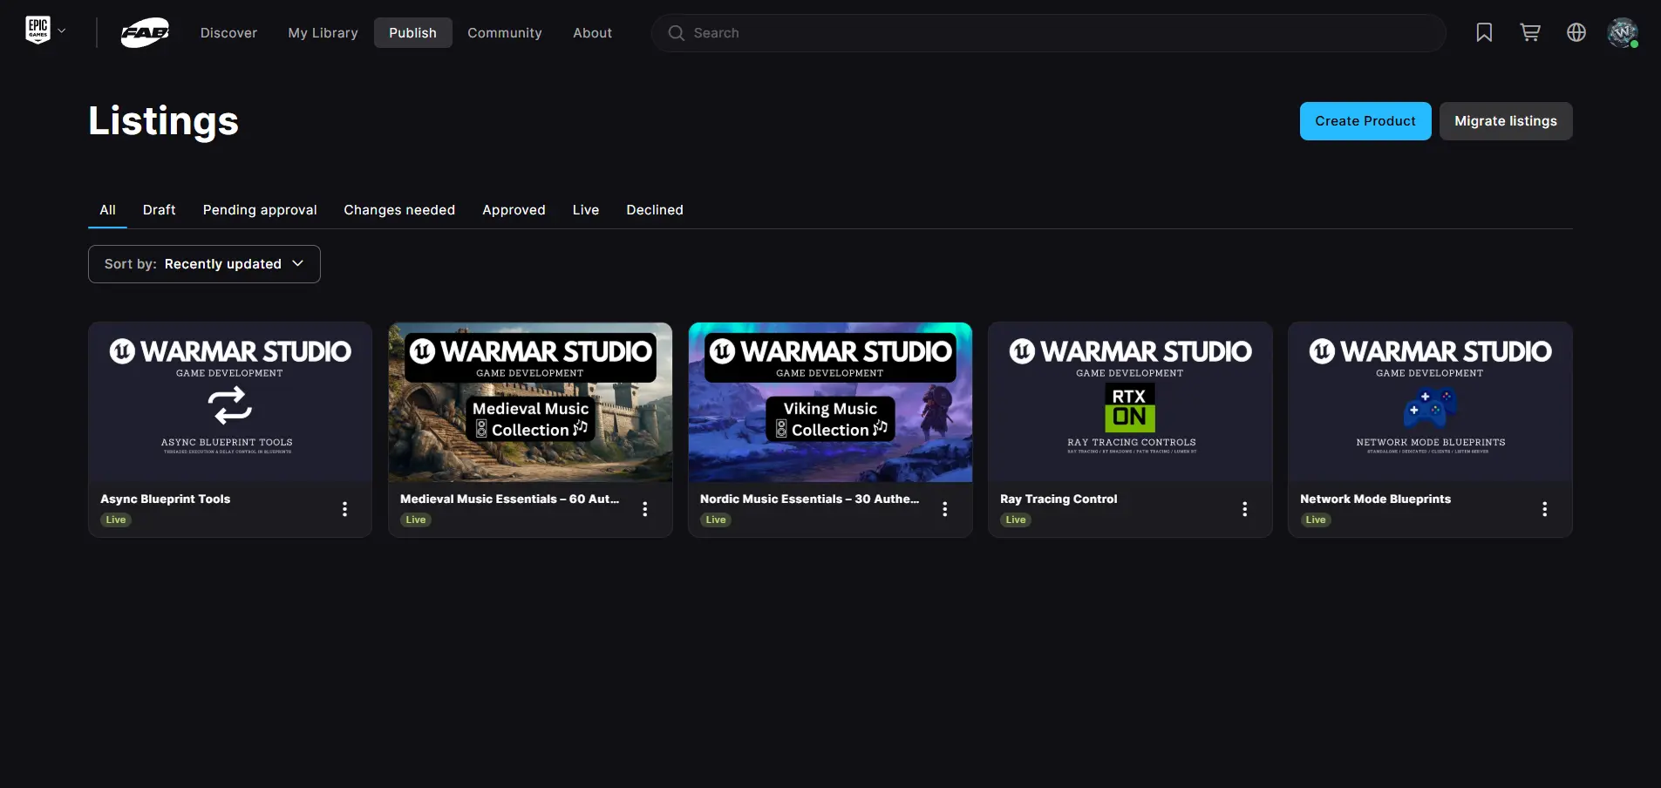Click Create Product button
The image size is (1661, 788).
[x=1365, y=121]
